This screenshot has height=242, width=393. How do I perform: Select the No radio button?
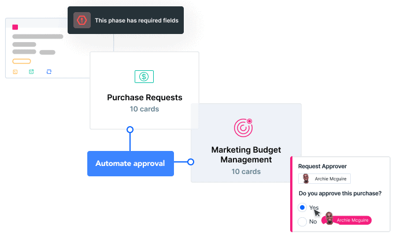(x=302, y=221)
